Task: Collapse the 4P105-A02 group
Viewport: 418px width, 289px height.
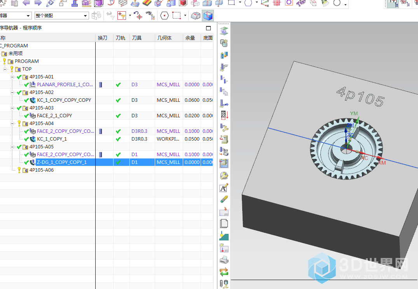Action: click(12, 93)
